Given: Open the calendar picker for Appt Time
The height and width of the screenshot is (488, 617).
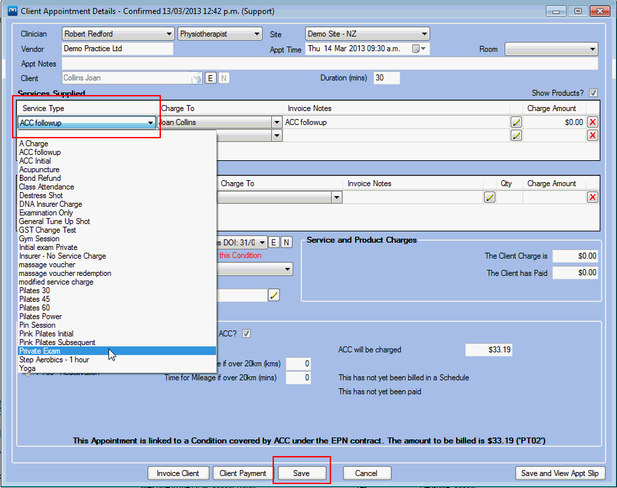Looking at the screenshot, I should point(418,49).
